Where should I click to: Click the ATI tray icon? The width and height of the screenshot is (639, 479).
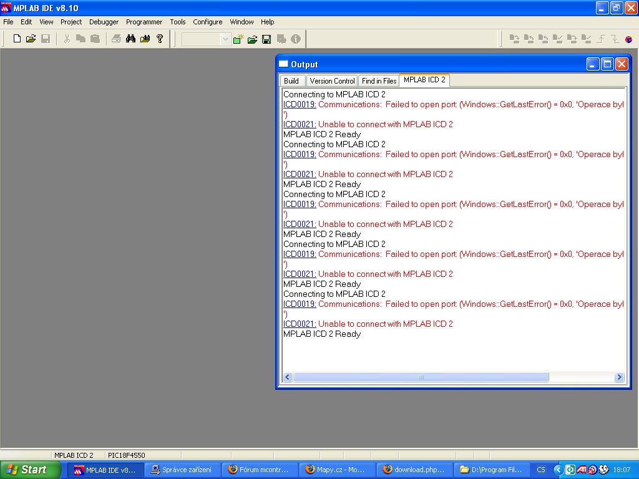(x=582, y=470)
